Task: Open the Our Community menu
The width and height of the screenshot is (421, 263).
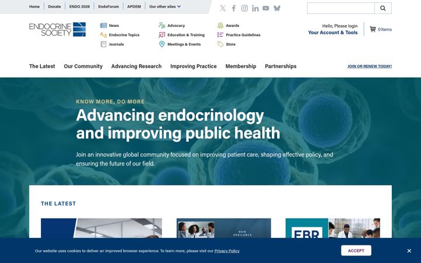Action: pyautogui.click(x=83, y=66)
